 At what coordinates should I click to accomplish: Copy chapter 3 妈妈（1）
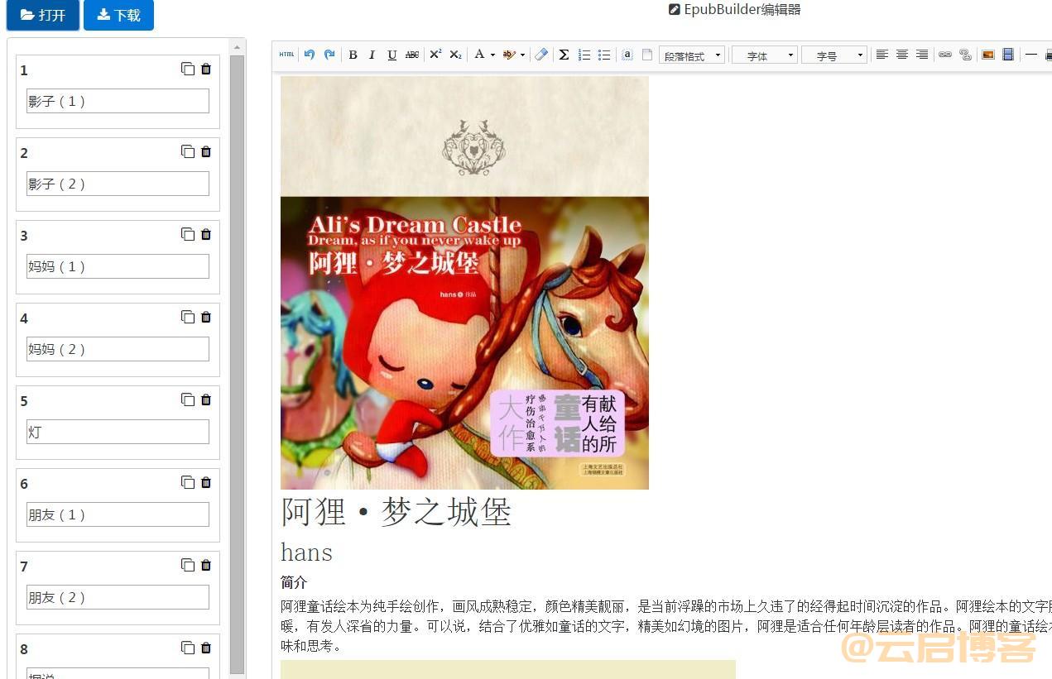click(188, 235)
